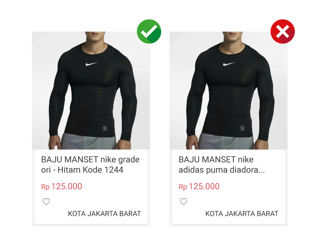Click the Nike swoosh on left shirt

[91, 64]
